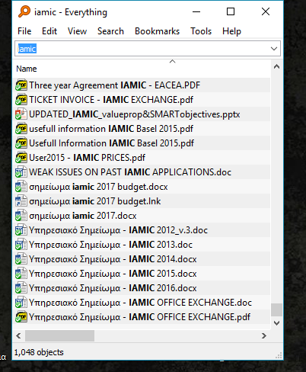Screen dimensions: 306x372
Task: Click Word icon of σημείωμα iamic 2017 budget.docx
Action: click(21, 187)
